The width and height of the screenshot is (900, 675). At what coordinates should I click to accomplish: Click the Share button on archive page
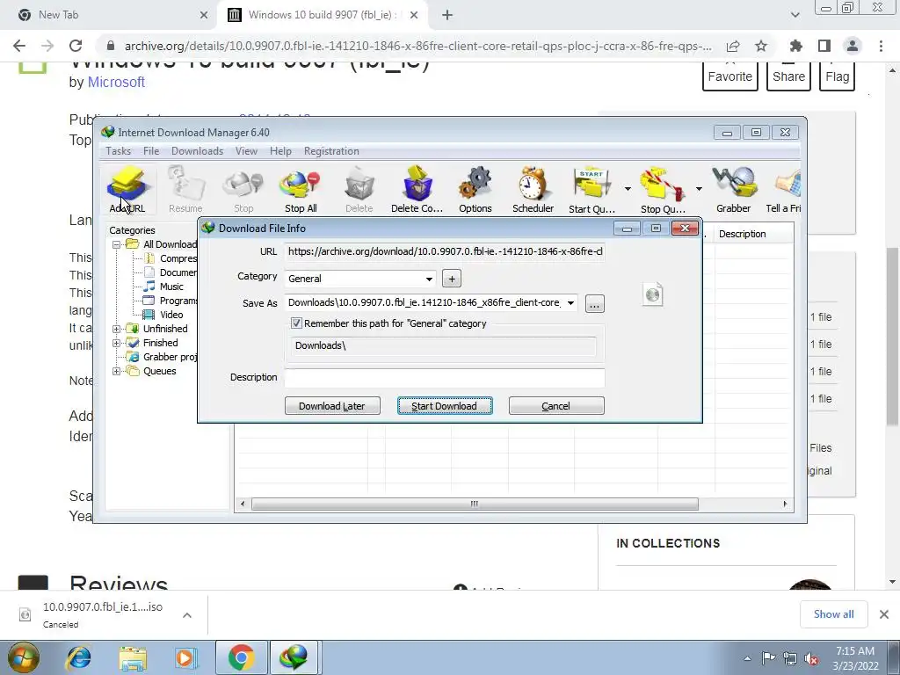coord(788,76)
